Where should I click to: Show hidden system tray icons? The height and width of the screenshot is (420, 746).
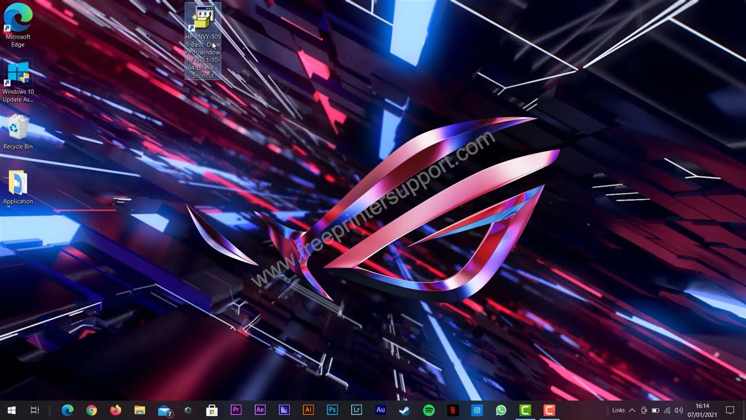click(632, 411)
